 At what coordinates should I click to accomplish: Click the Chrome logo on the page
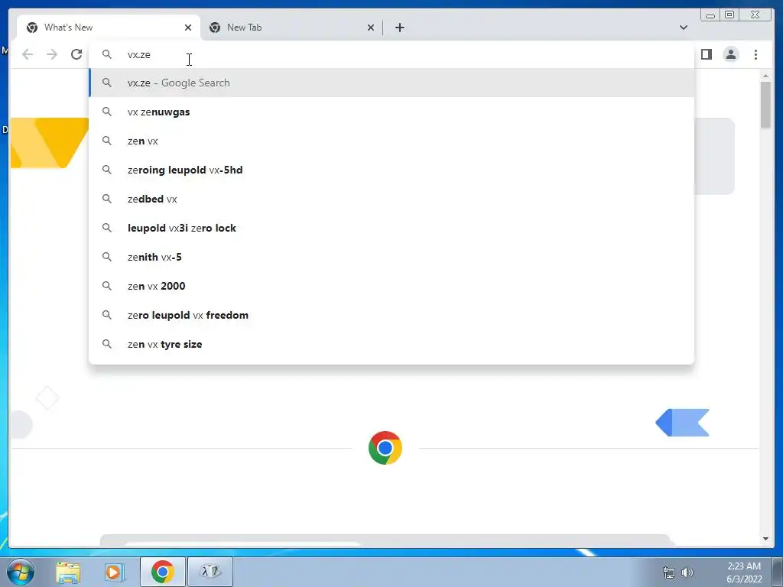click(x=385, y=448)
